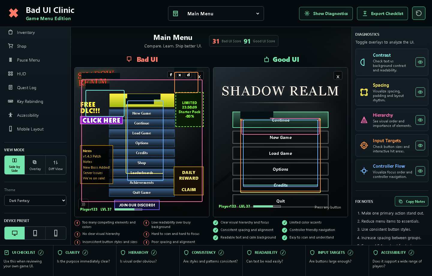
Task: Click CLICK HERE DLC banner in Bad UI
Action: 101,120
